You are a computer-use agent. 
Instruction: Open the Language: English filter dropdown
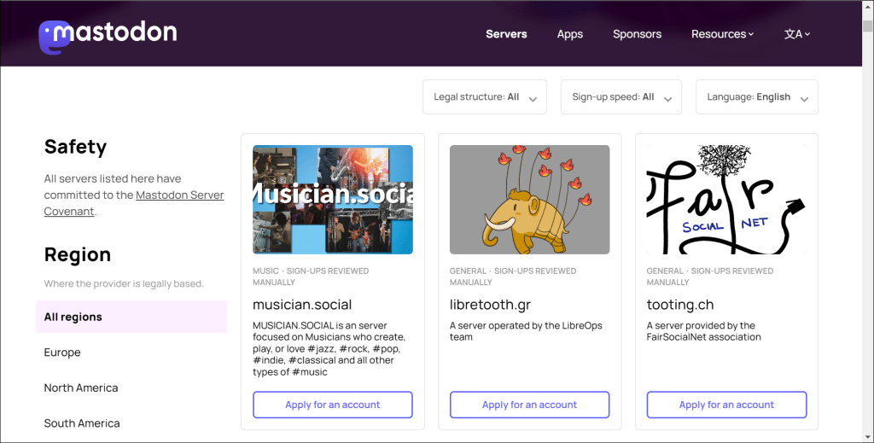(756, 97)
